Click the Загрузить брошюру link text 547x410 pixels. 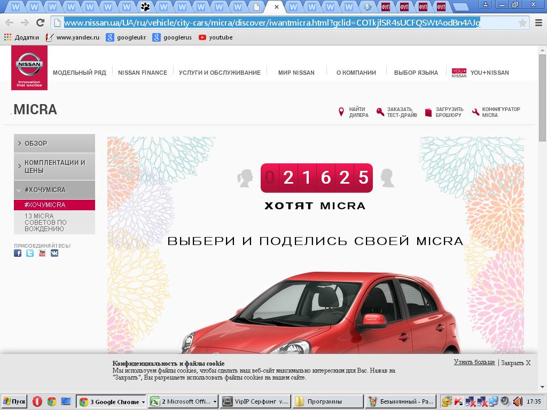(449, 112)
